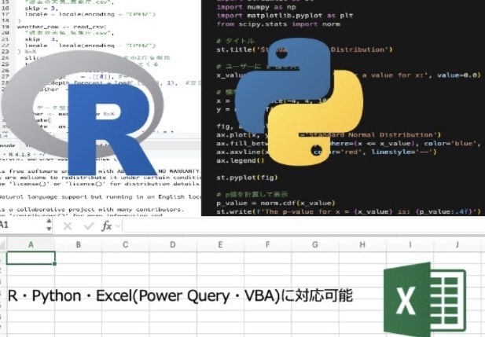Image resolution: width=485 pixels, height=337 pixels.
Task: Click the Python line 'st.pyplot(fig)'
Action: pos(247,178)
